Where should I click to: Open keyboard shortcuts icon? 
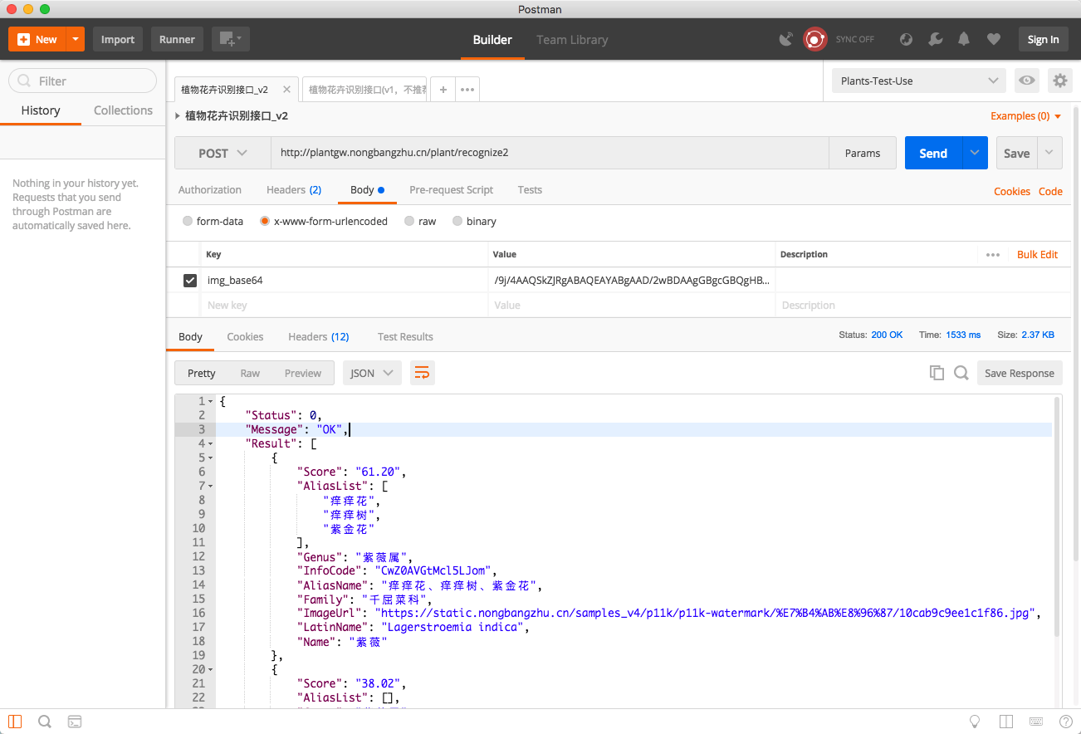[x=1035, y=722]
